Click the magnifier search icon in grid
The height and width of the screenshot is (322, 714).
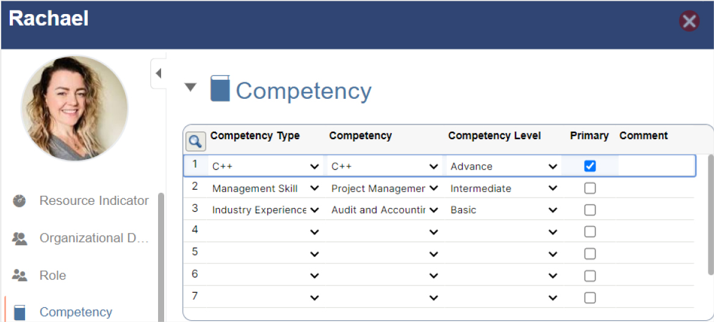click(195, 141)
